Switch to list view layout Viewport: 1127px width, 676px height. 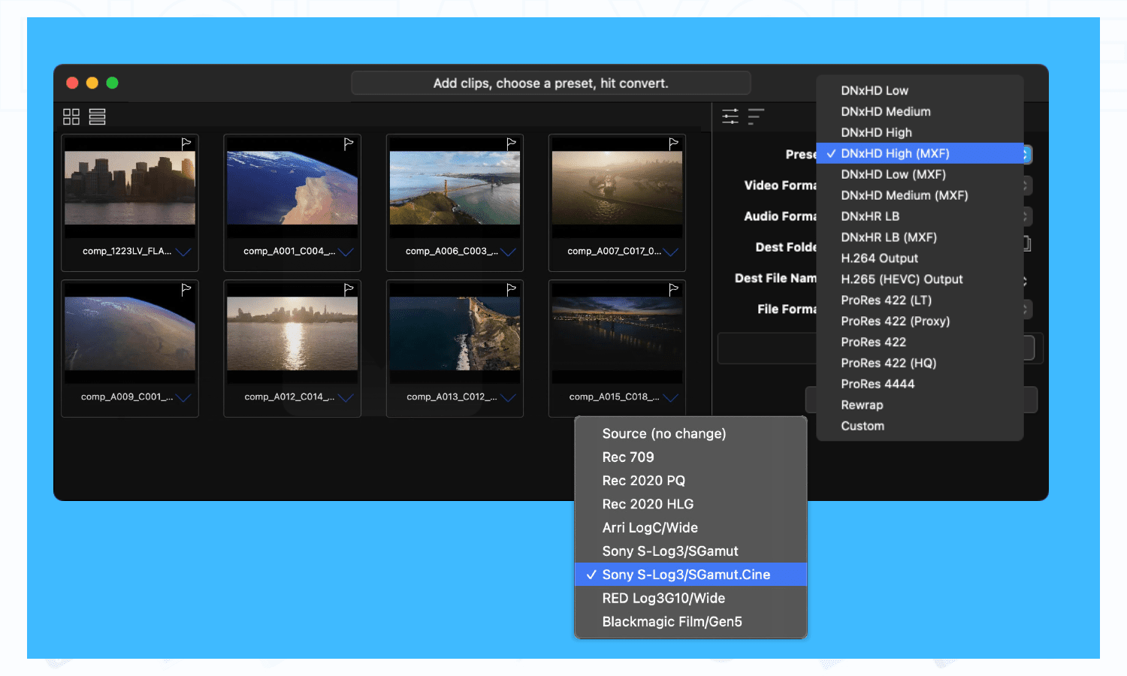[x=97, y=116]
